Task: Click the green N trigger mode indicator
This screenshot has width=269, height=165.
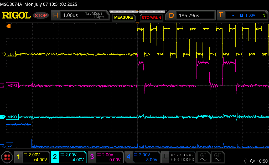Action: 264,15
